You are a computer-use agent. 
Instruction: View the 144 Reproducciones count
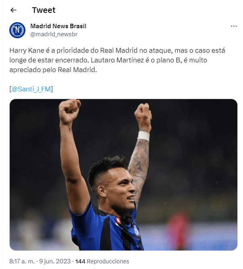click(x=102, y=261)
